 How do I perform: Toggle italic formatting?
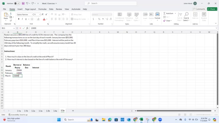(x=23, y=19)
